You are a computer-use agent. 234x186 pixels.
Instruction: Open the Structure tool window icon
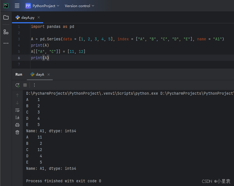pyautogui.click(x=6, y=32)
